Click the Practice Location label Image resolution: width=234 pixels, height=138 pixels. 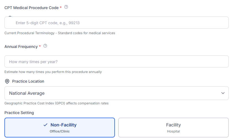pyautogui.click(x=28, y=81)
